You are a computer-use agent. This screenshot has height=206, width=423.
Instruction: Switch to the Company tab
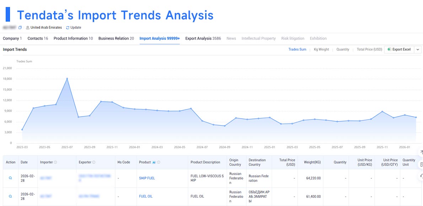click(x=12, y=39)
